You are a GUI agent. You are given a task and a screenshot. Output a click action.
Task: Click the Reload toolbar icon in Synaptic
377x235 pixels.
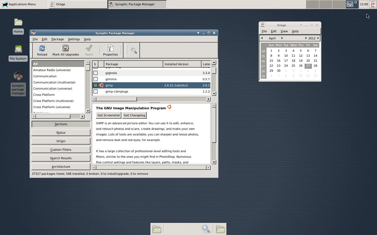tap(42, 50)
